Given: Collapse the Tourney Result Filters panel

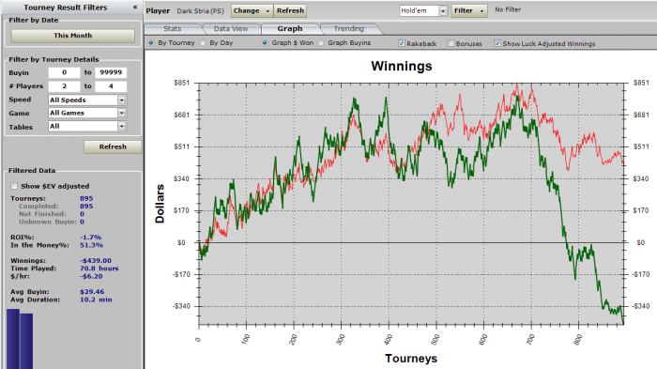Looking at the screenshot, I should [135, 8].
